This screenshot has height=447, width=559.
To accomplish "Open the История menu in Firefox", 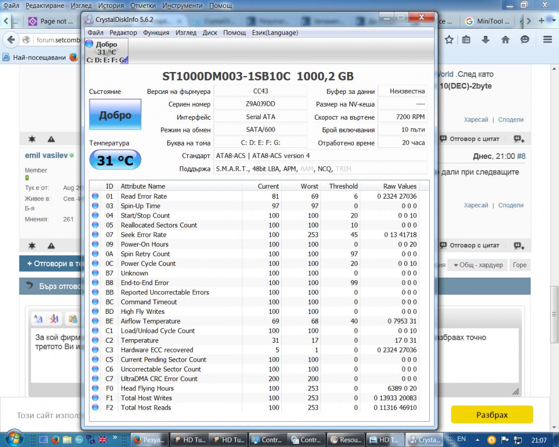I will [111, 5].
